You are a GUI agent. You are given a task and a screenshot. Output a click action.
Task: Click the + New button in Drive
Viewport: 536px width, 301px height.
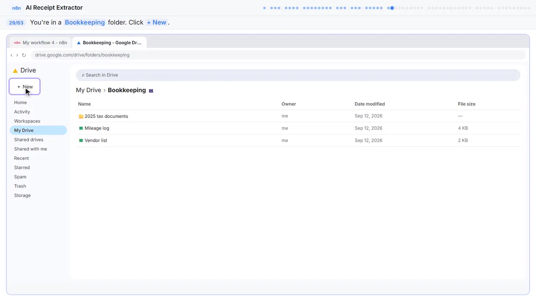click(25, 87)
